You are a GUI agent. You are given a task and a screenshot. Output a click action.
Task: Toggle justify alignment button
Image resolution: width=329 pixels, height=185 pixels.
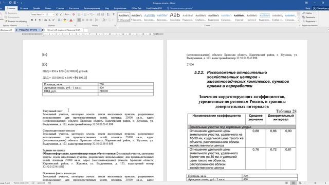coord(91,20)
